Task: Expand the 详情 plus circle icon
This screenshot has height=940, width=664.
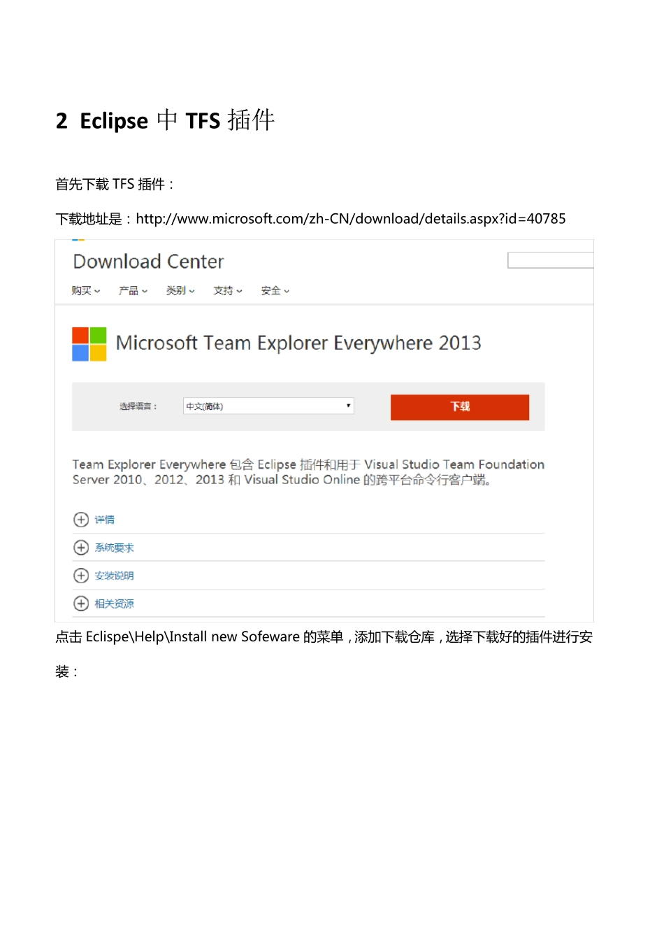Action: (81, 520)
